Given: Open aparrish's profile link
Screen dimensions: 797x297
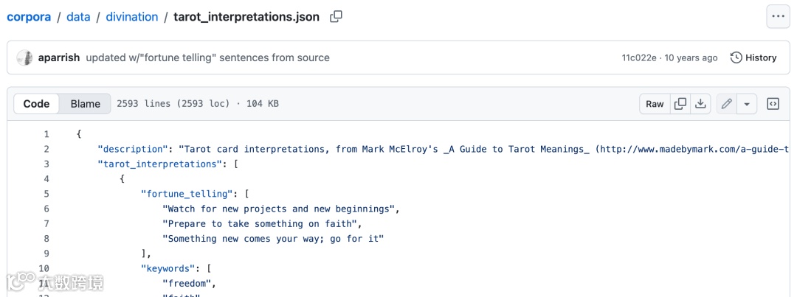Looking at the screenshot, I should pos(59,57).
